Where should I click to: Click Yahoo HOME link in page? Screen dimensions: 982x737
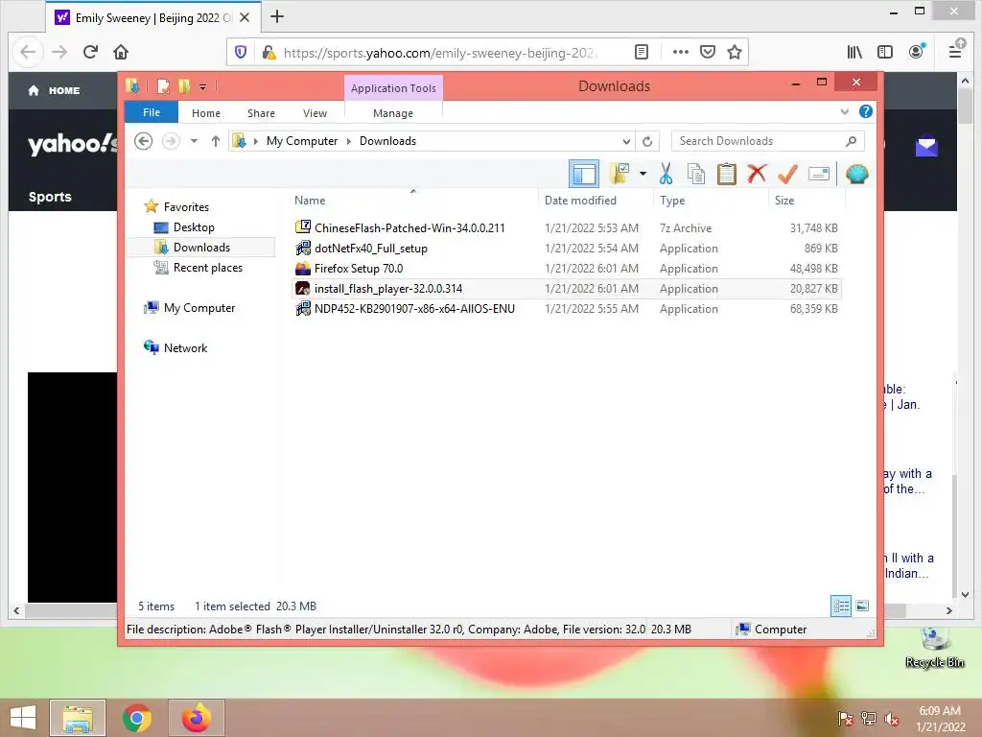point(54,90)
